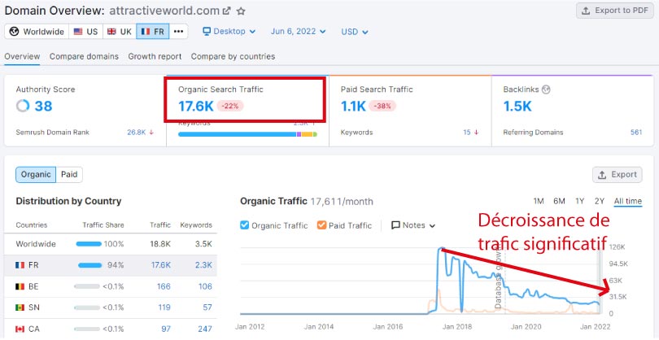Click Worldwide 100% traffic share bar
Image resolution: width=659 pixels, height=340 pixels.
coord(89,244)
